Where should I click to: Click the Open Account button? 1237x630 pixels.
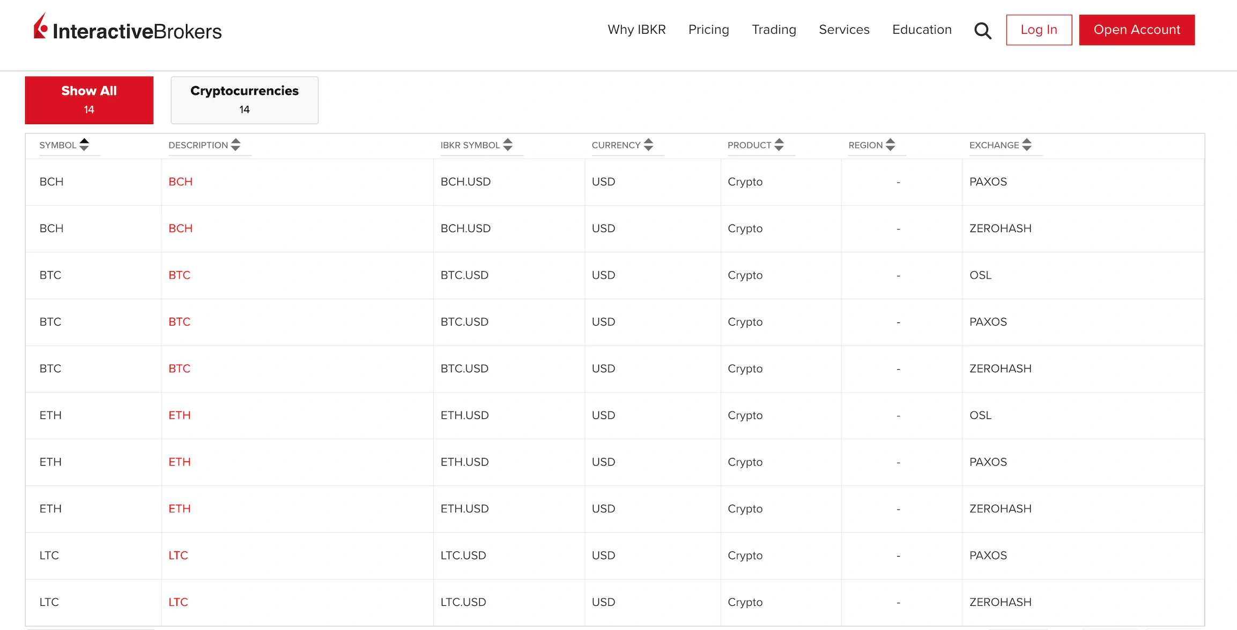1137,30
